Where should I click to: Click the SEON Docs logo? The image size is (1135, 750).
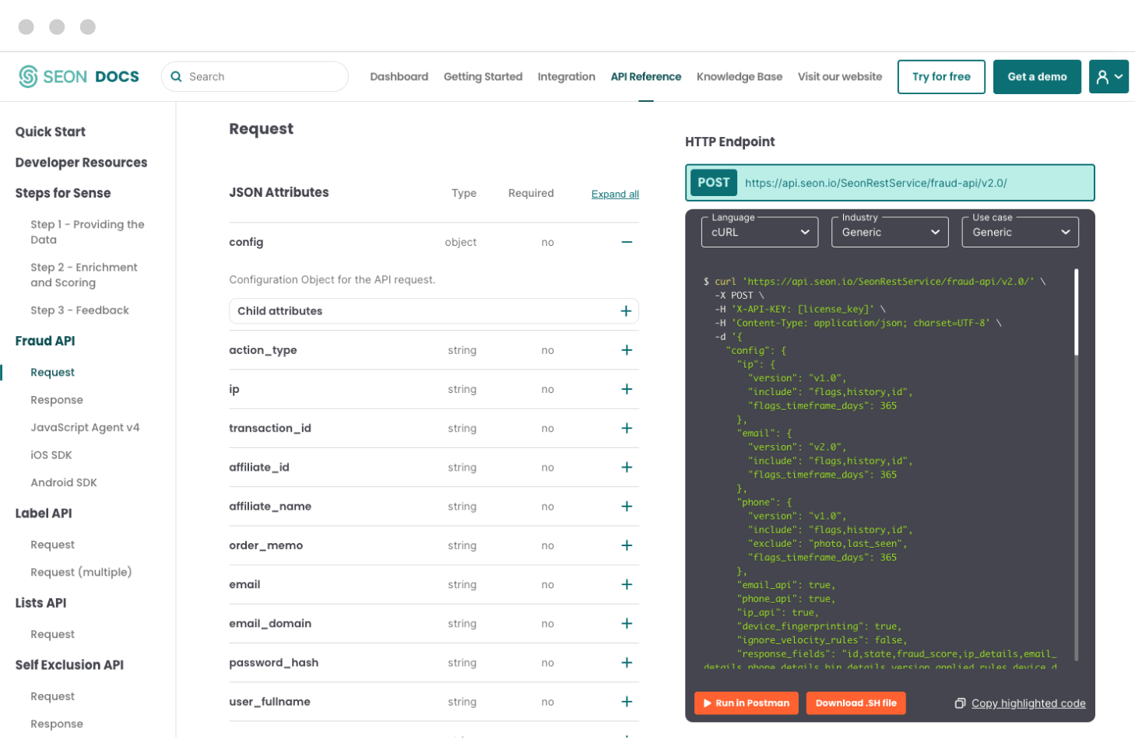point(79,76)
